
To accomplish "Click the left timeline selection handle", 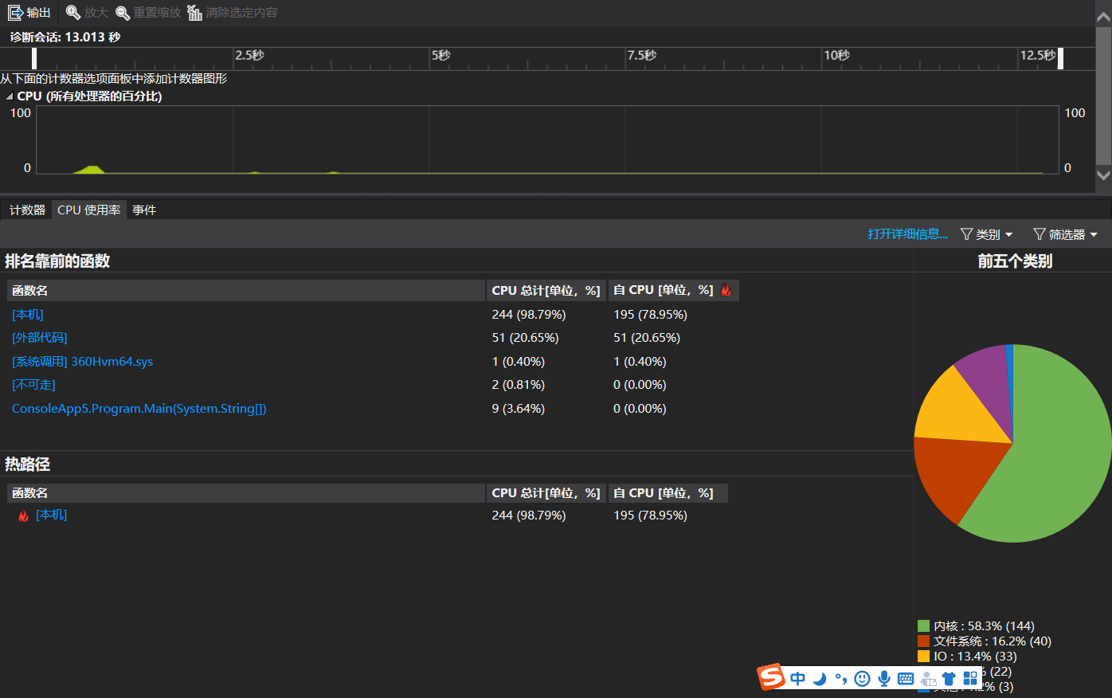I will click(34, 58).
